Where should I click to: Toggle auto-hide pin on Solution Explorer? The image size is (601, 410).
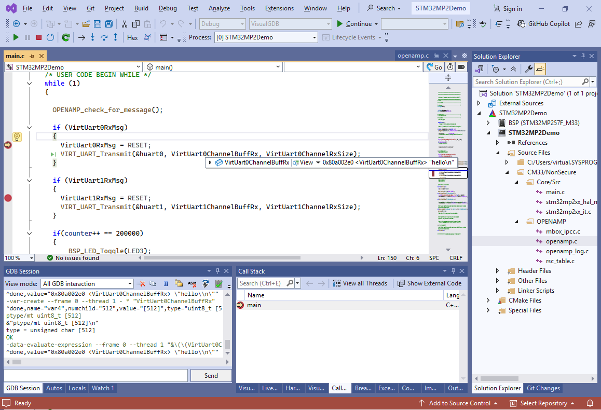[583, 56]
